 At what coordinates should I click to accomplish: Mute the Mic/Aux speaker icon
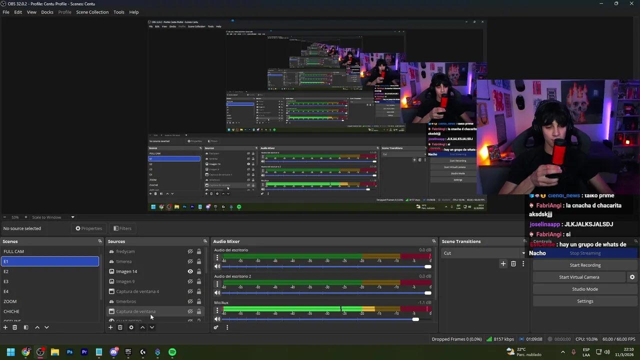coord(217,319)
